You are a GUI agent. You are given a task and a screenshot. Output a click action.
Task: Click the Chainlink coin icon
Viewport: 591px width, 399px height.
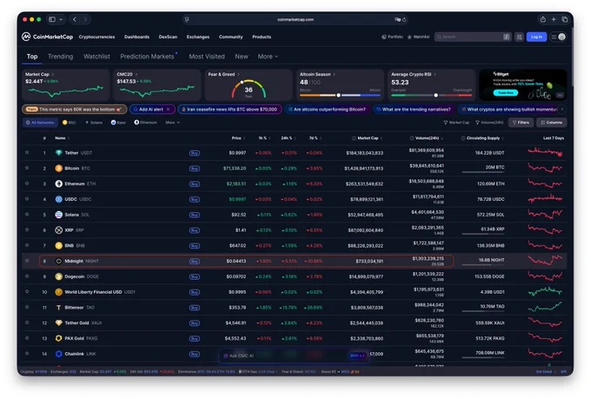tap(58, 354)
